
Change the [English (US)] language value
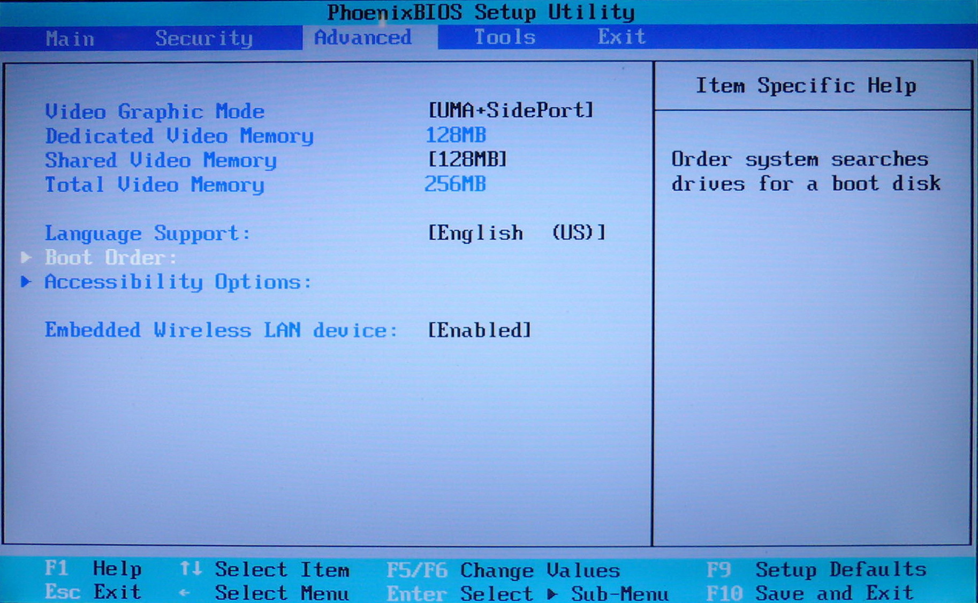coord(517,233)
